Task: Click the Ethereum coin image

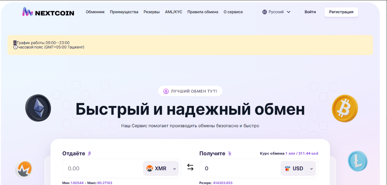Action: click(x=38, y=108)
